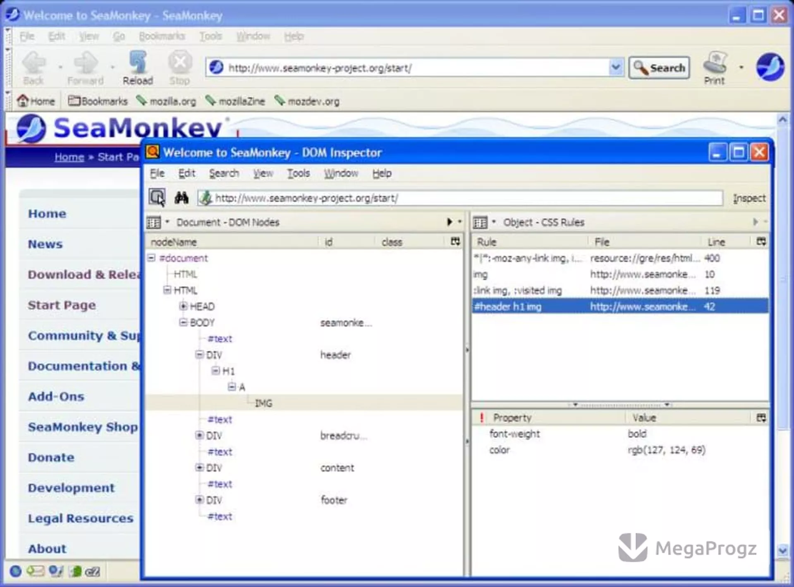Click the News link in SeaMonkey page sidebar
794x587 pixels.
click(x=45, y=244)
